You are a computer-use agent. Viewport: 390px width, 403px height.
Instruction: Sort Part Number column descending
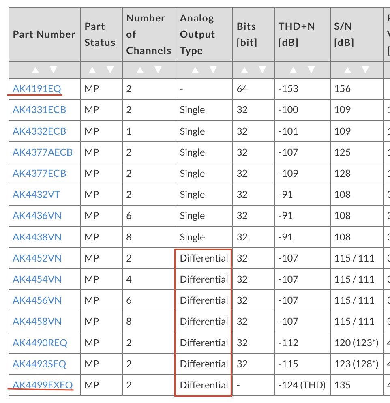pyautogui.click(x=54, y=70)
